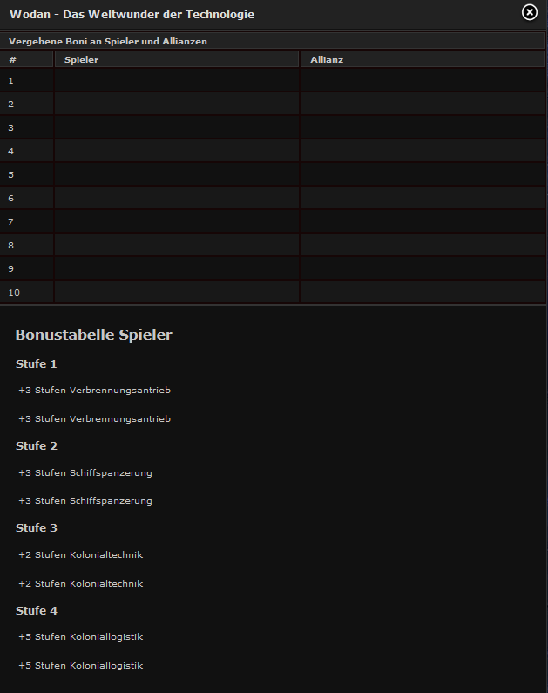Screen dimensions: 548x693
Task: Click first +3 Stufen Verbrennungsantrieb entry
Action: pyautogui.click(x=94, y=391)
